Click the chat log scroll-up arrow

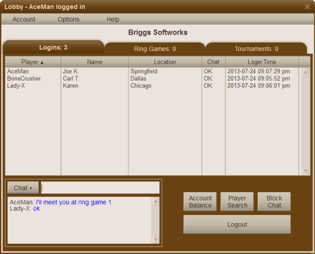pyautogui.click(x=156, y=201)
